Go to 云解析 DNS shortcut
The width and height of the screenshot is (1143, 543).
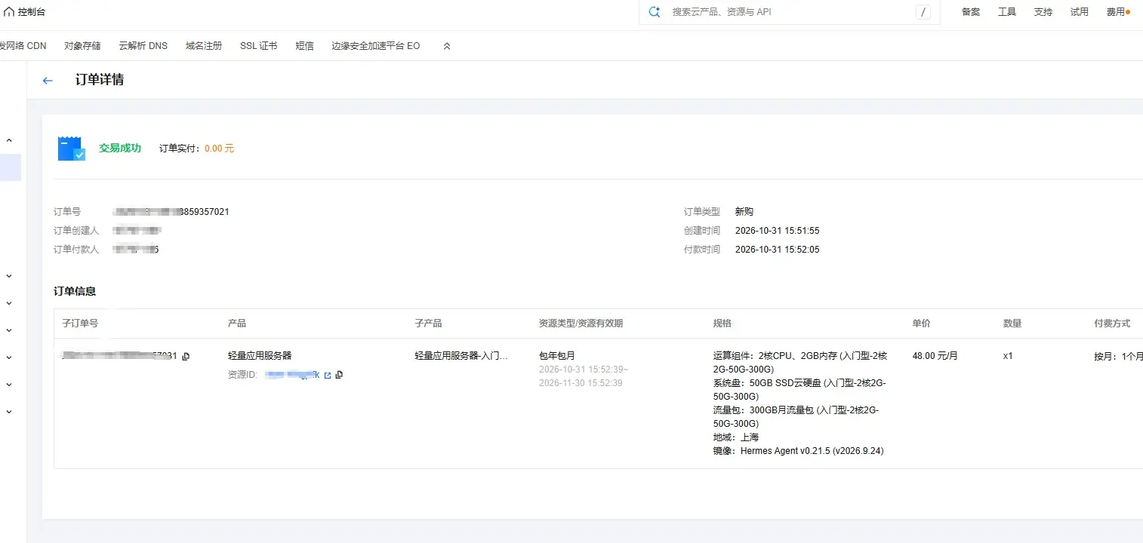pyautogui.click(x=143, y=46)
